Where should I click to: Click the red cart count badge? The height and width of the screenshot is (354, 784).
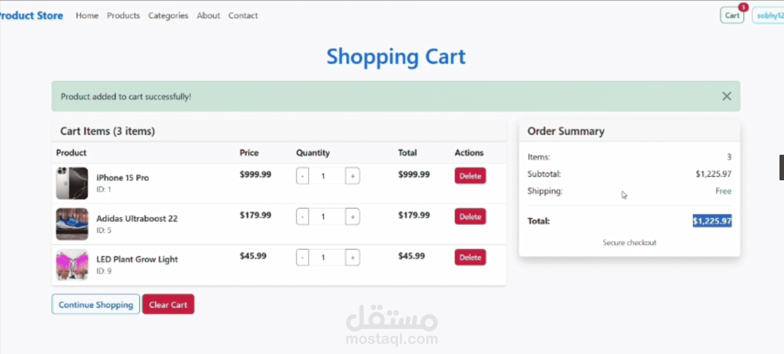coord(743,7)
